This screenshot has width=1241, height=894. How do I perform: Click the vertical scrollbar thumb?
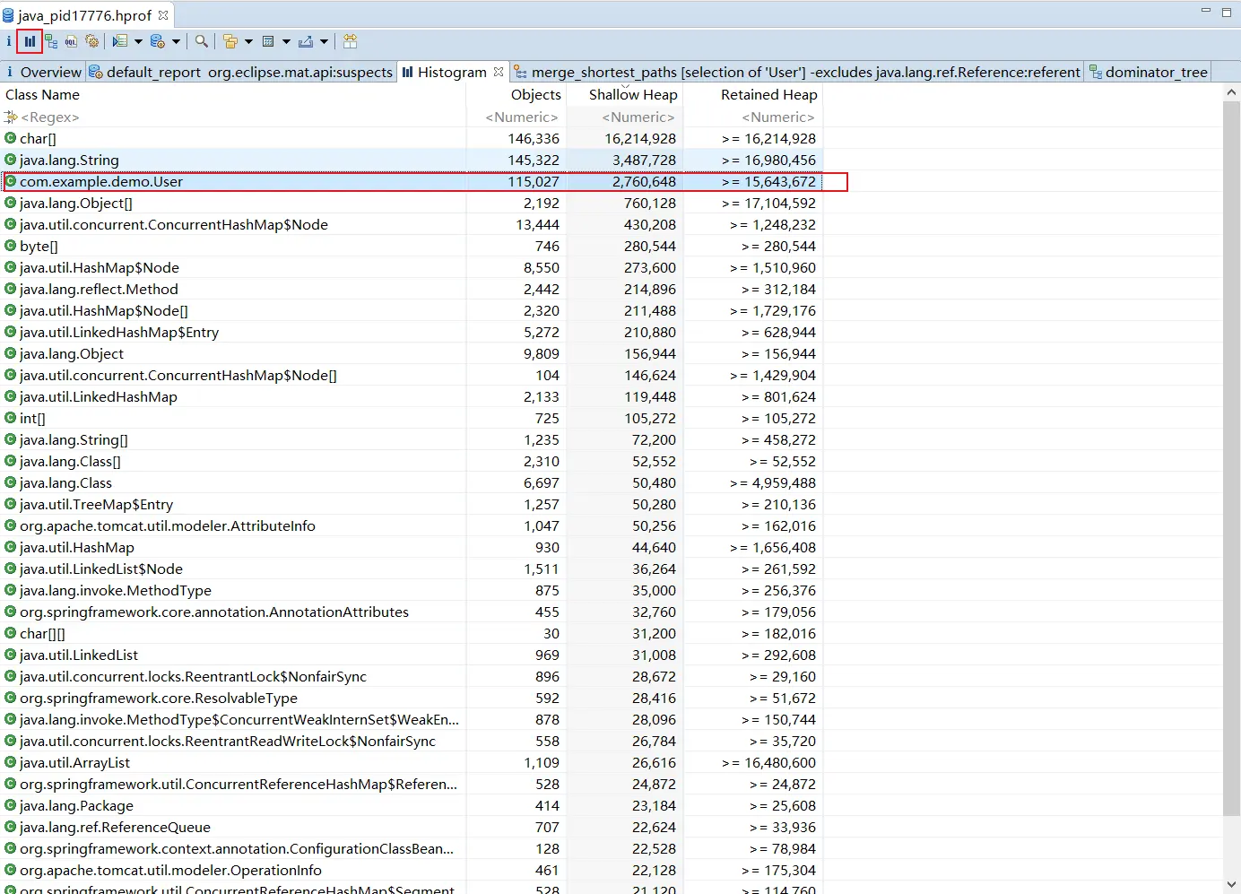point(1231,457)
